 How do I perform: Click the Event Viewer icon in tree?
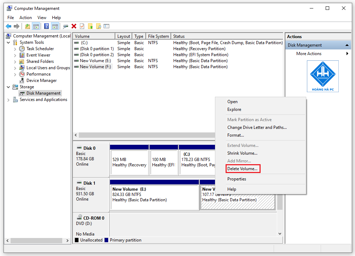tap(22, 55)
